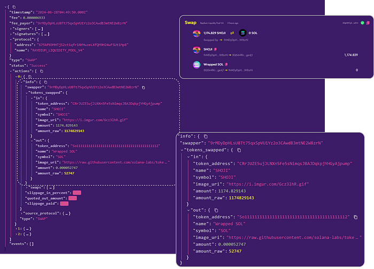Screen dimensions: 374x269
Task: Copy the Wrapped SOL token_address in the enlarged panel
Action: (x=356, y=217)
